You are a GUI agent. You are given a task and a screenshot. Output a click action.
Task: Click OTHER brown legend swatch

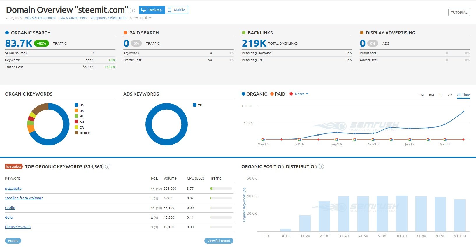[76, 133]
